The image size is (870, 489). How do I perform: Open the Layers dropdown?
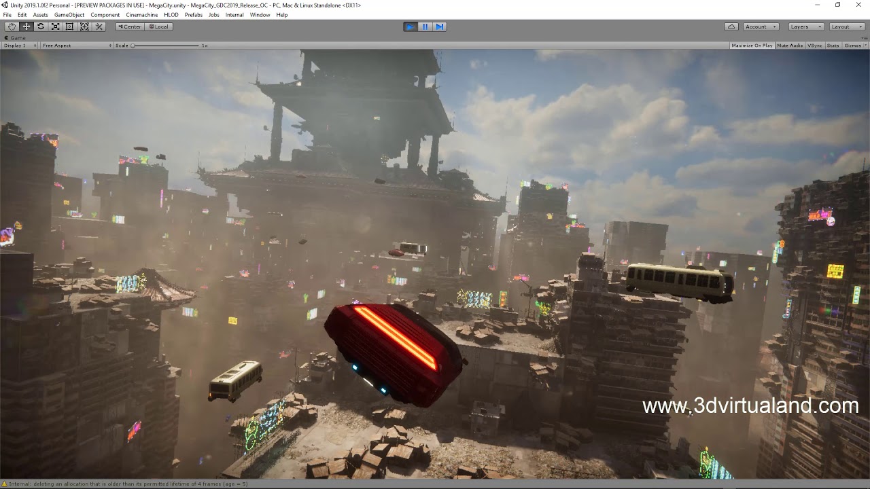(x=805, y=26)
